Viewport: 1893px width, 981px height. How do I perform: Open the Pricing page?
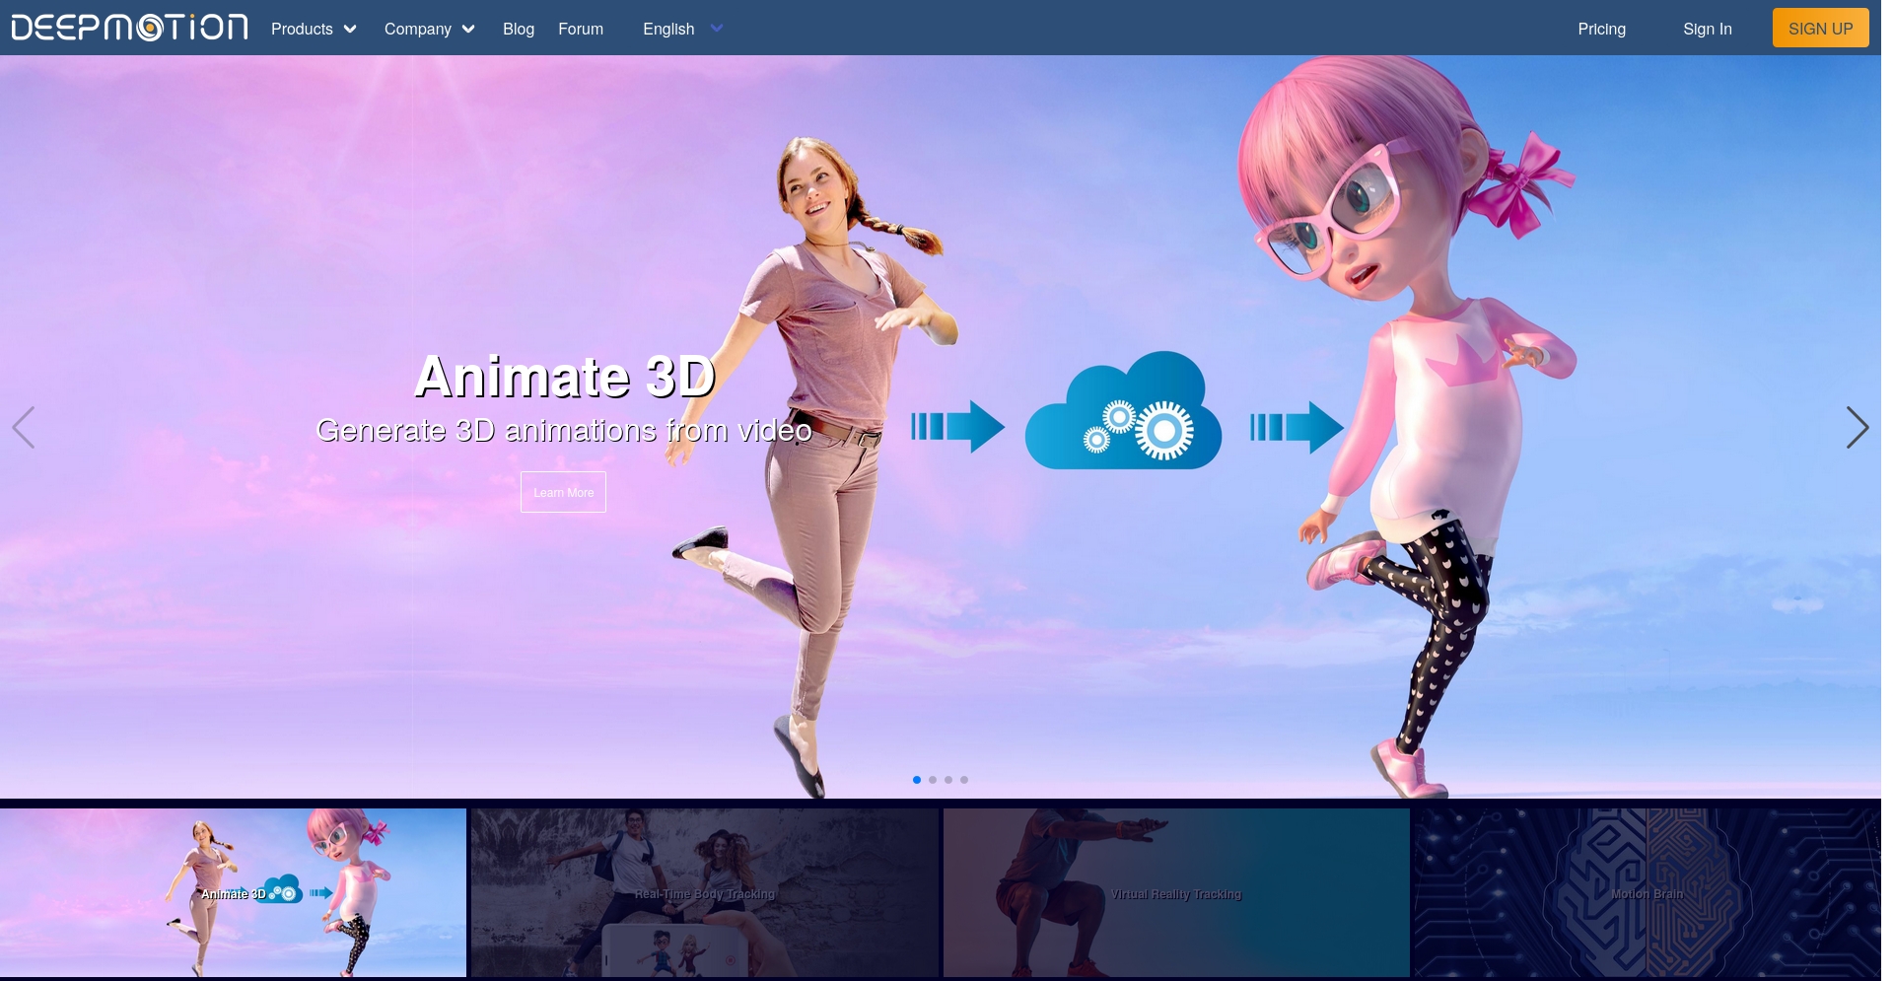tap(1601, 30)
